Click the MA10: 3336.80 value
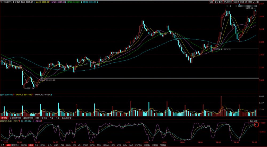The image size is (267, 147). point(43,2)
